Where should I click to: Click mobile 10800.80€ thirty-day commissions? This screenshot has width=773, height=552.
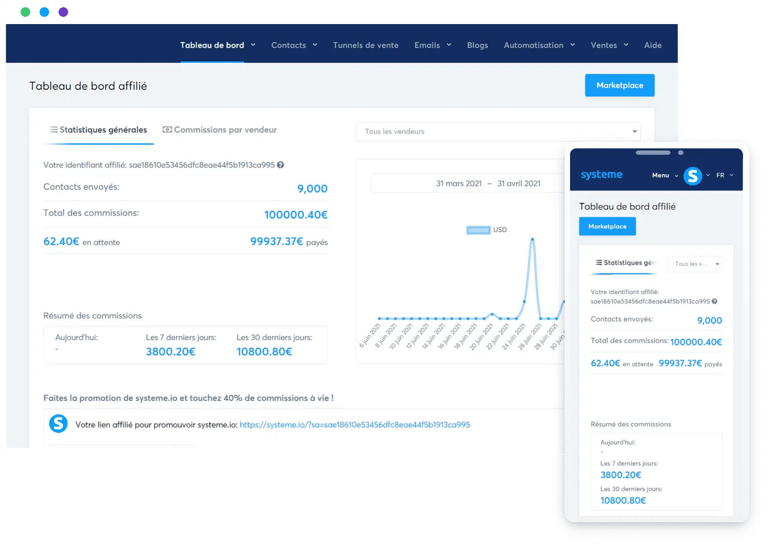coord(623,500)
